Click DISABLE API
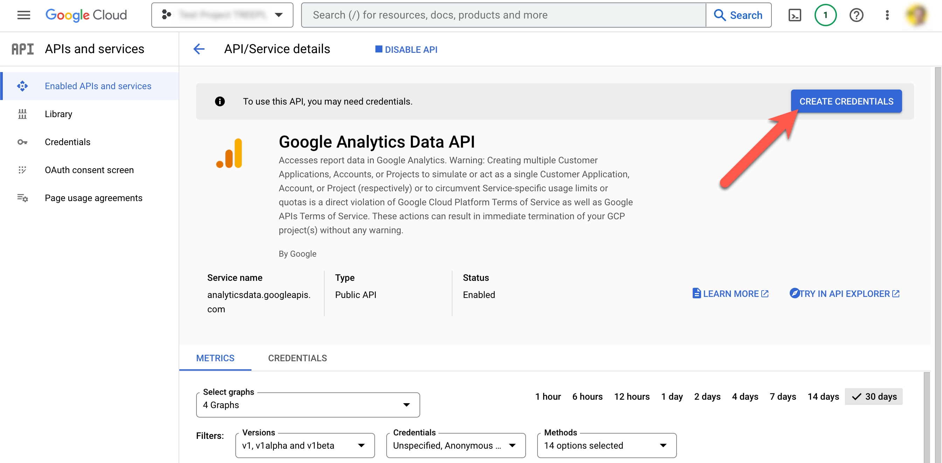 point(406,49)
